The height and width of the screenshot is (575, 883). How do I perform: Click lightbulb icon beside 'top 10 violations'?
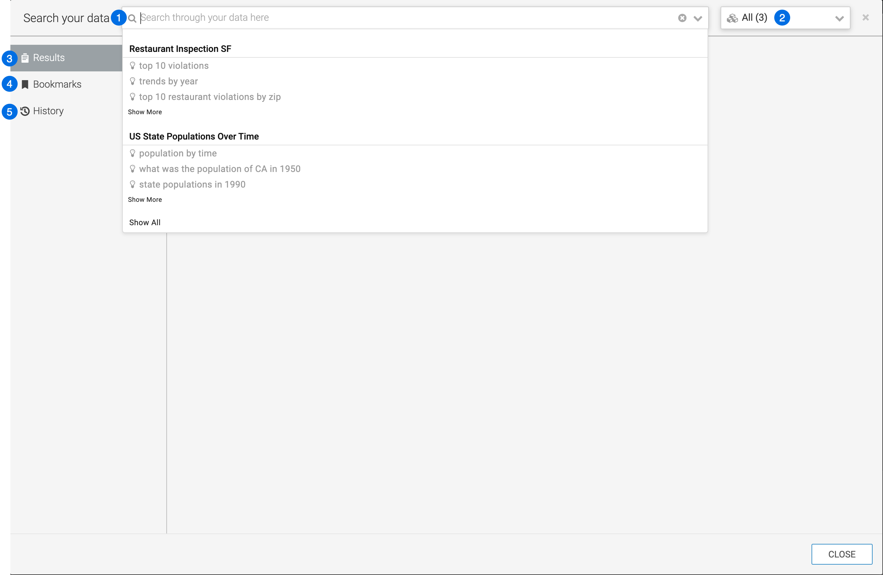point(133,66)
